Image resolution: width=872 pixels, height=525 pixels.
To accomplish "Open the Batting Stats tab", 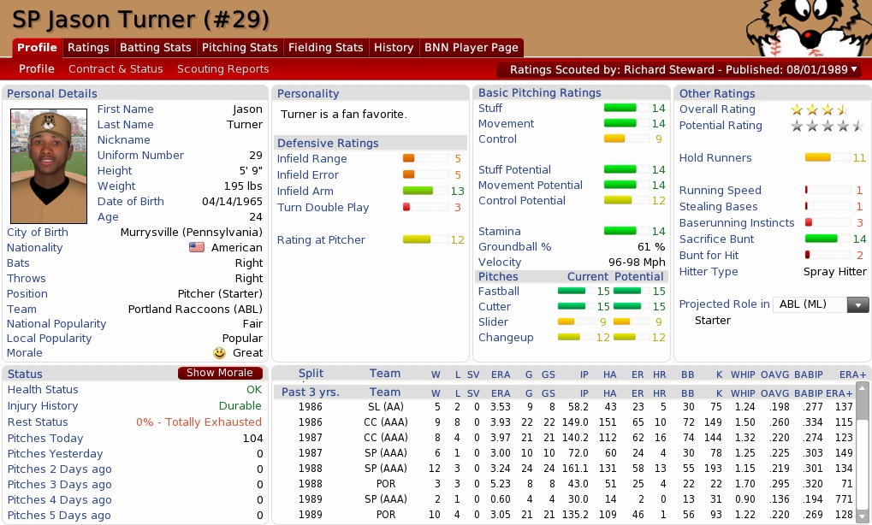I will click(x=155, y=48).
